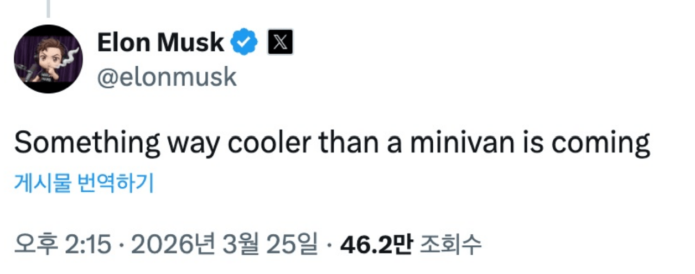The height and width of the screenshot is (274, 695).
Task: Click the word "Elon" in display name
Action: (123, 43)
